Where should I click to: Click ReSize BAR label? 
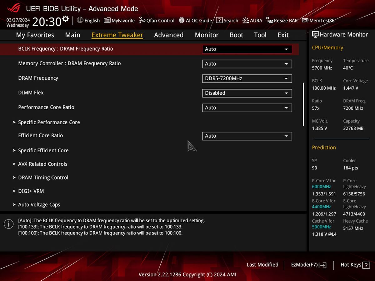tap(286, 21)
